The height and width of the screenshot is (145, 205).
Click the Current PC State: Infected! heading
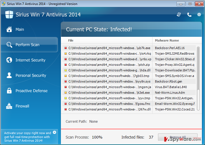[99, 29]
